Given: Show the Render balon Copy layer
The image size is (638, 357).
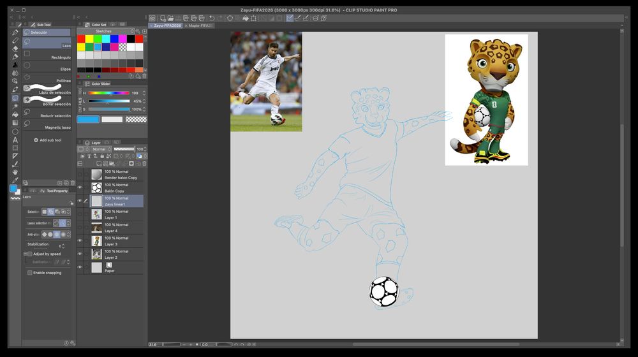Looking at the screenshot, I should tap(80, 175).
